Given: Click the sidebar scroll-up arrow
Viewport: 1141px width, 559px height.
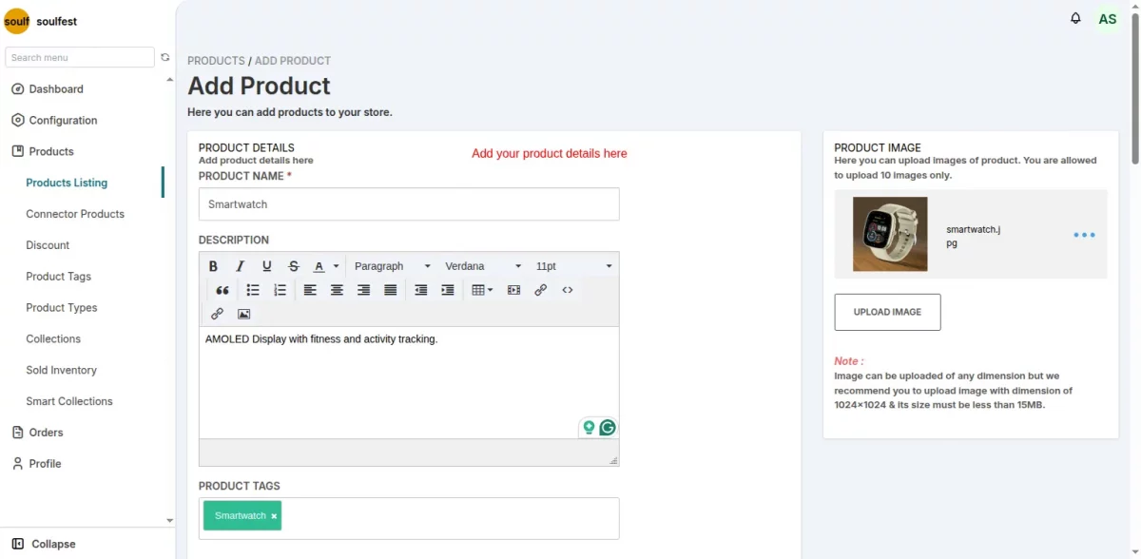Looking at the screenshot, I should tap(170, 80).
